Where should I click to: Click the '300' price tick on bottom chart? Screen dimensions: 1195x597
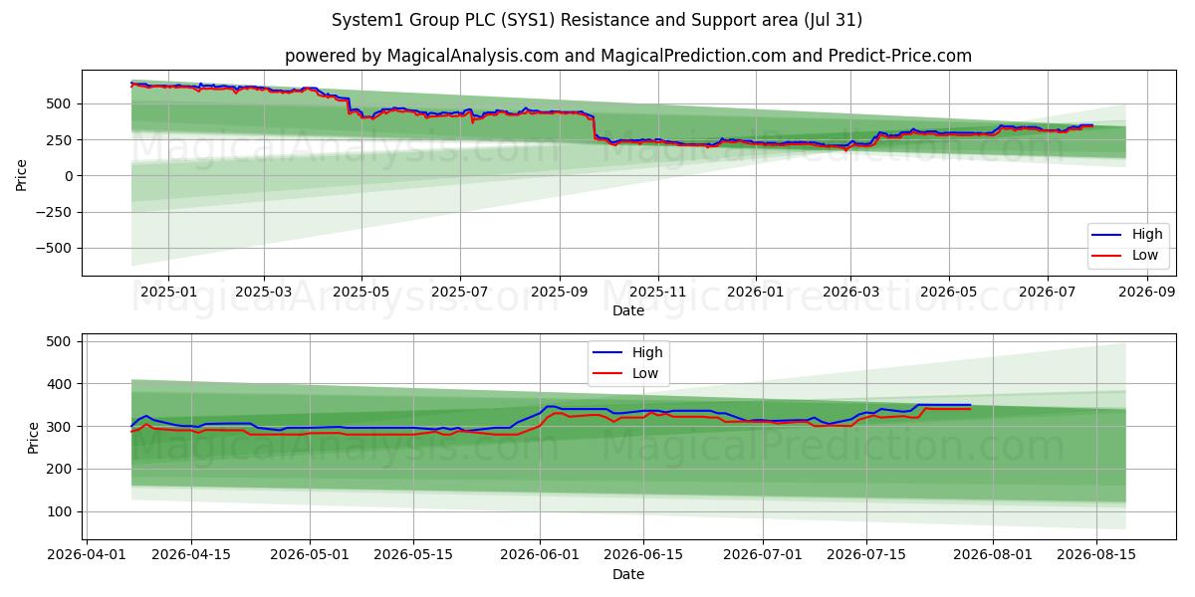62,427
